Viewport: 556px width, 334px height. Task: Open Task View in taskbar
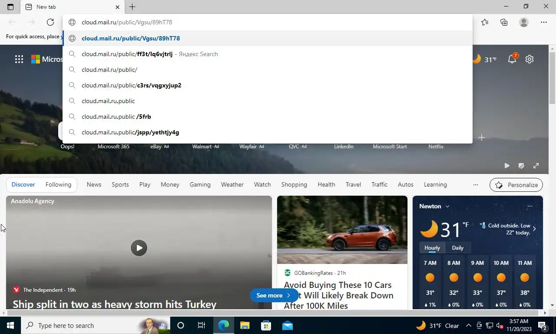[202, 325]
